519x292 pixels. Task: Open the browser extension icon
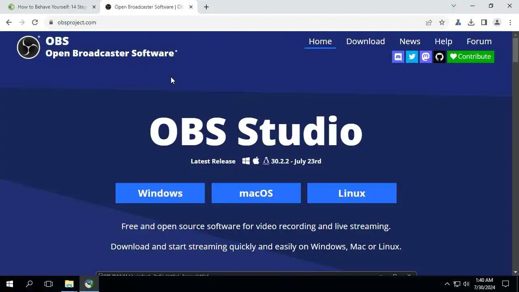(458, 22)
